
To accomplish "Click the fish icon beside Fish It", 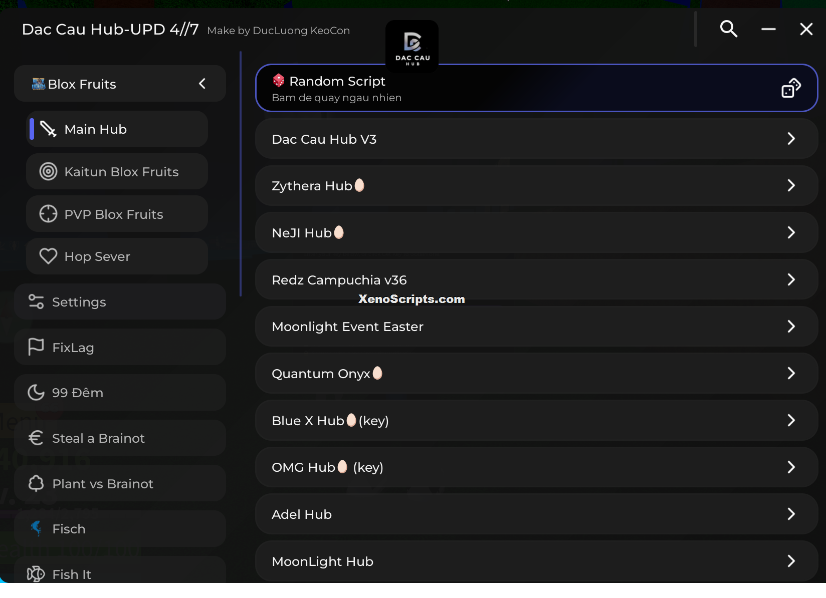I will click(x=36, y=574).
